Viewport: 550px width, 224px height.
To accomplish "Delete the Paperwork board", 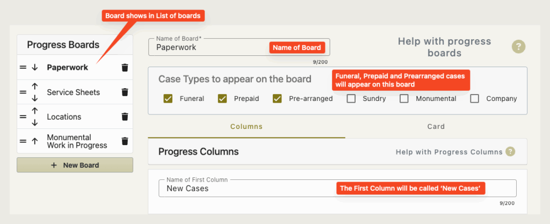I will click(x=125, y=68).
